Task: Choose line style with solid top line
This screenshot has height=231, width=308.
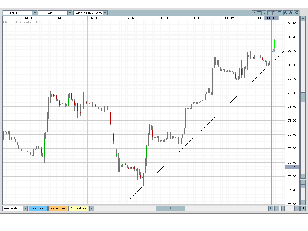Action: [279, 13]
